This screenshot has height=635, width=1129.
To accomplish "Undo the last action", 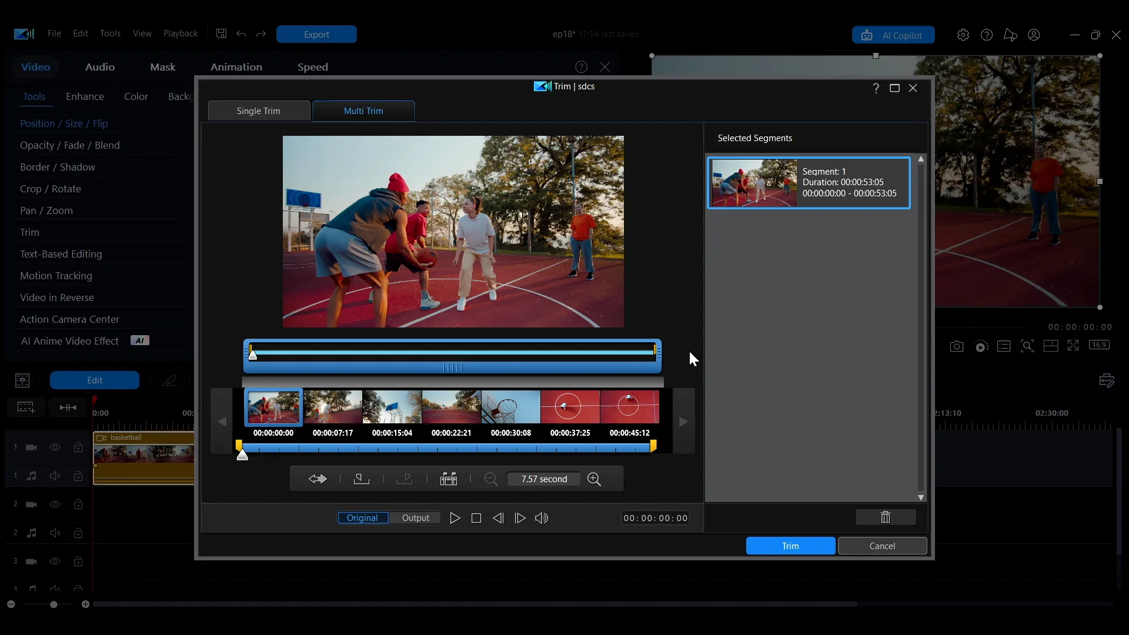I will coord(241,34).
